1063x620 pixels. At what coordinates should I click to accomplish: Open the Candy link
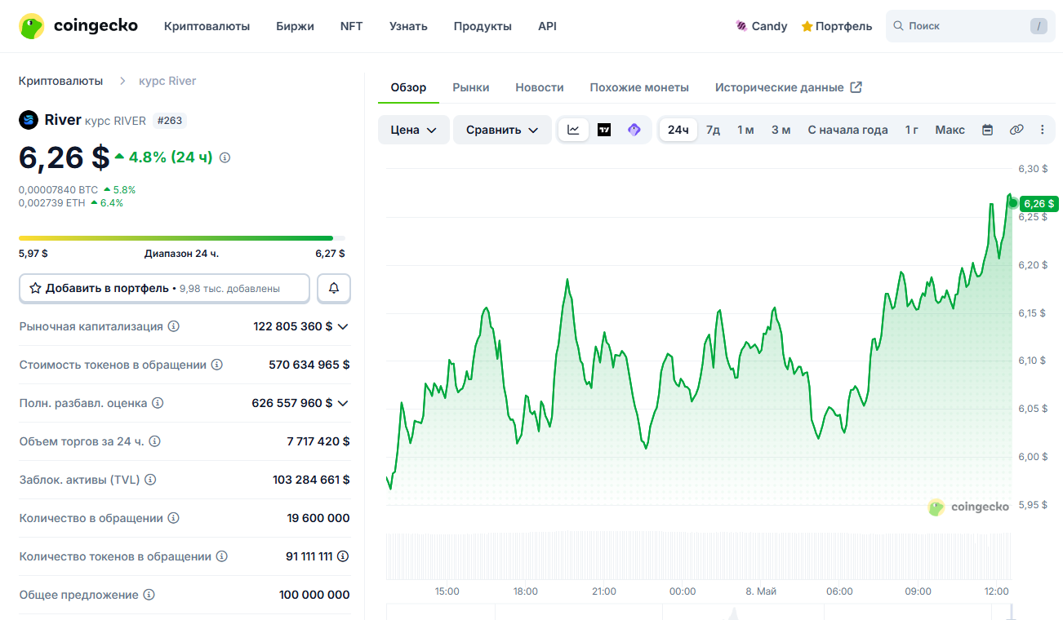pyautogui.click(x=762, y=26)
